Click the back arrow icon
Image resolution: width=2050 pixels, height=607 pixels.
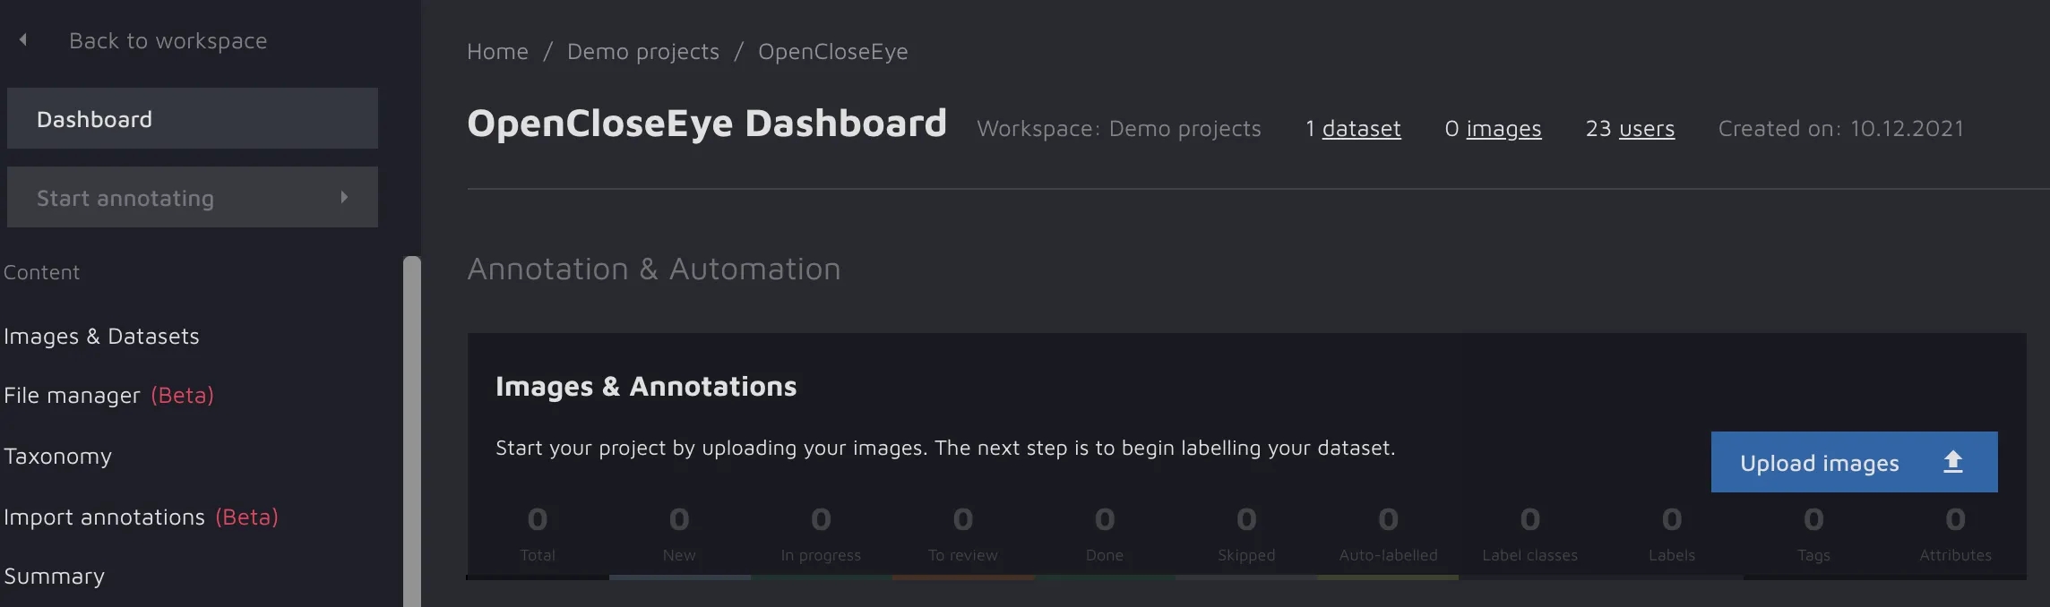(x=23, y=40)
